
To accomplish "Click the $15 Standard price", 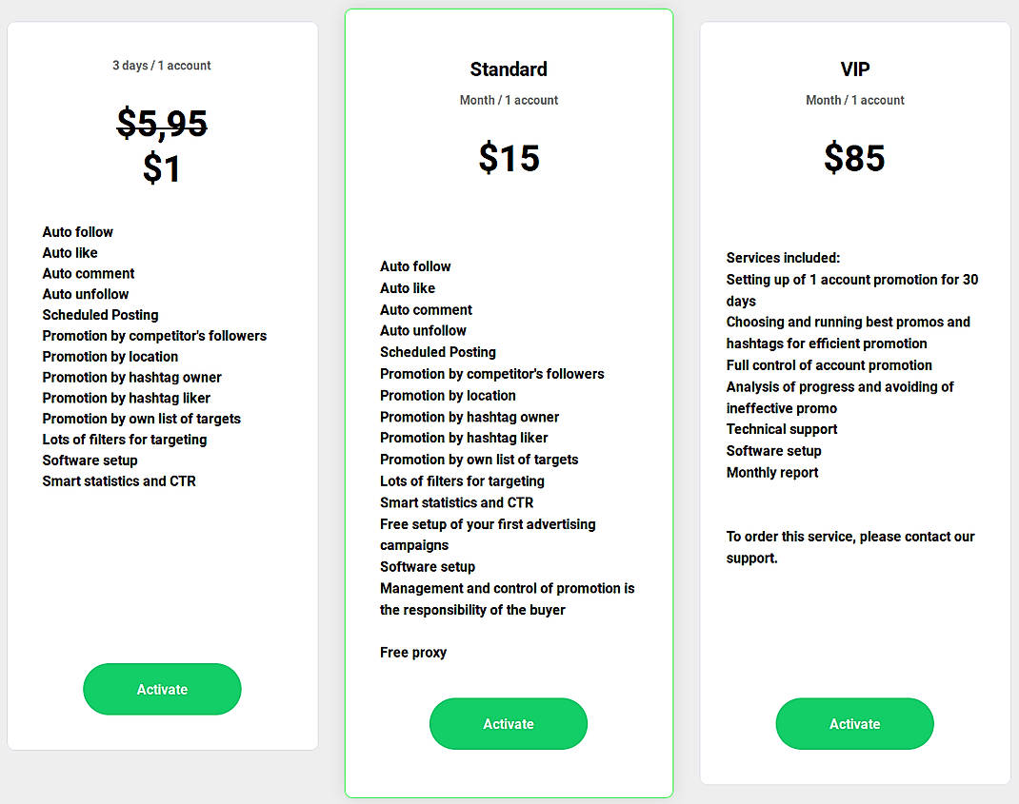I will click(x=509, y=158).
